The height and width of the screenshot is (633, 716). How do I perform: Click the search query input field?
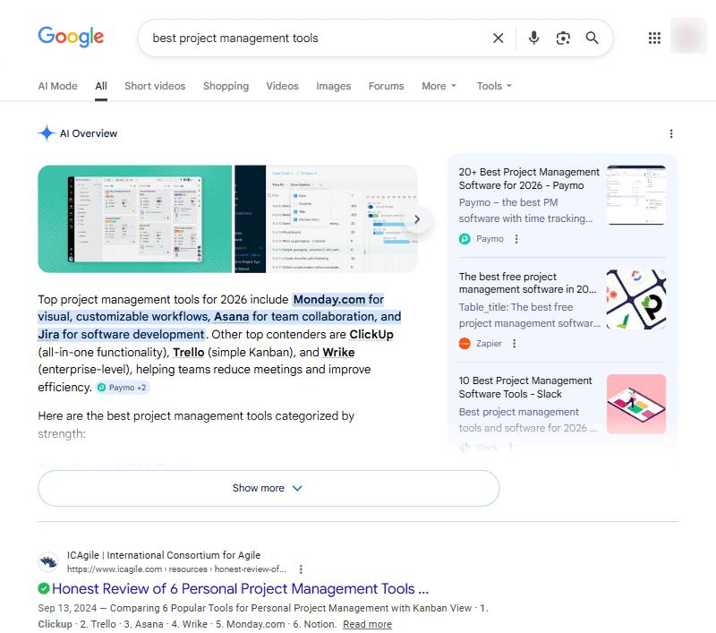[x=313, y=38]
